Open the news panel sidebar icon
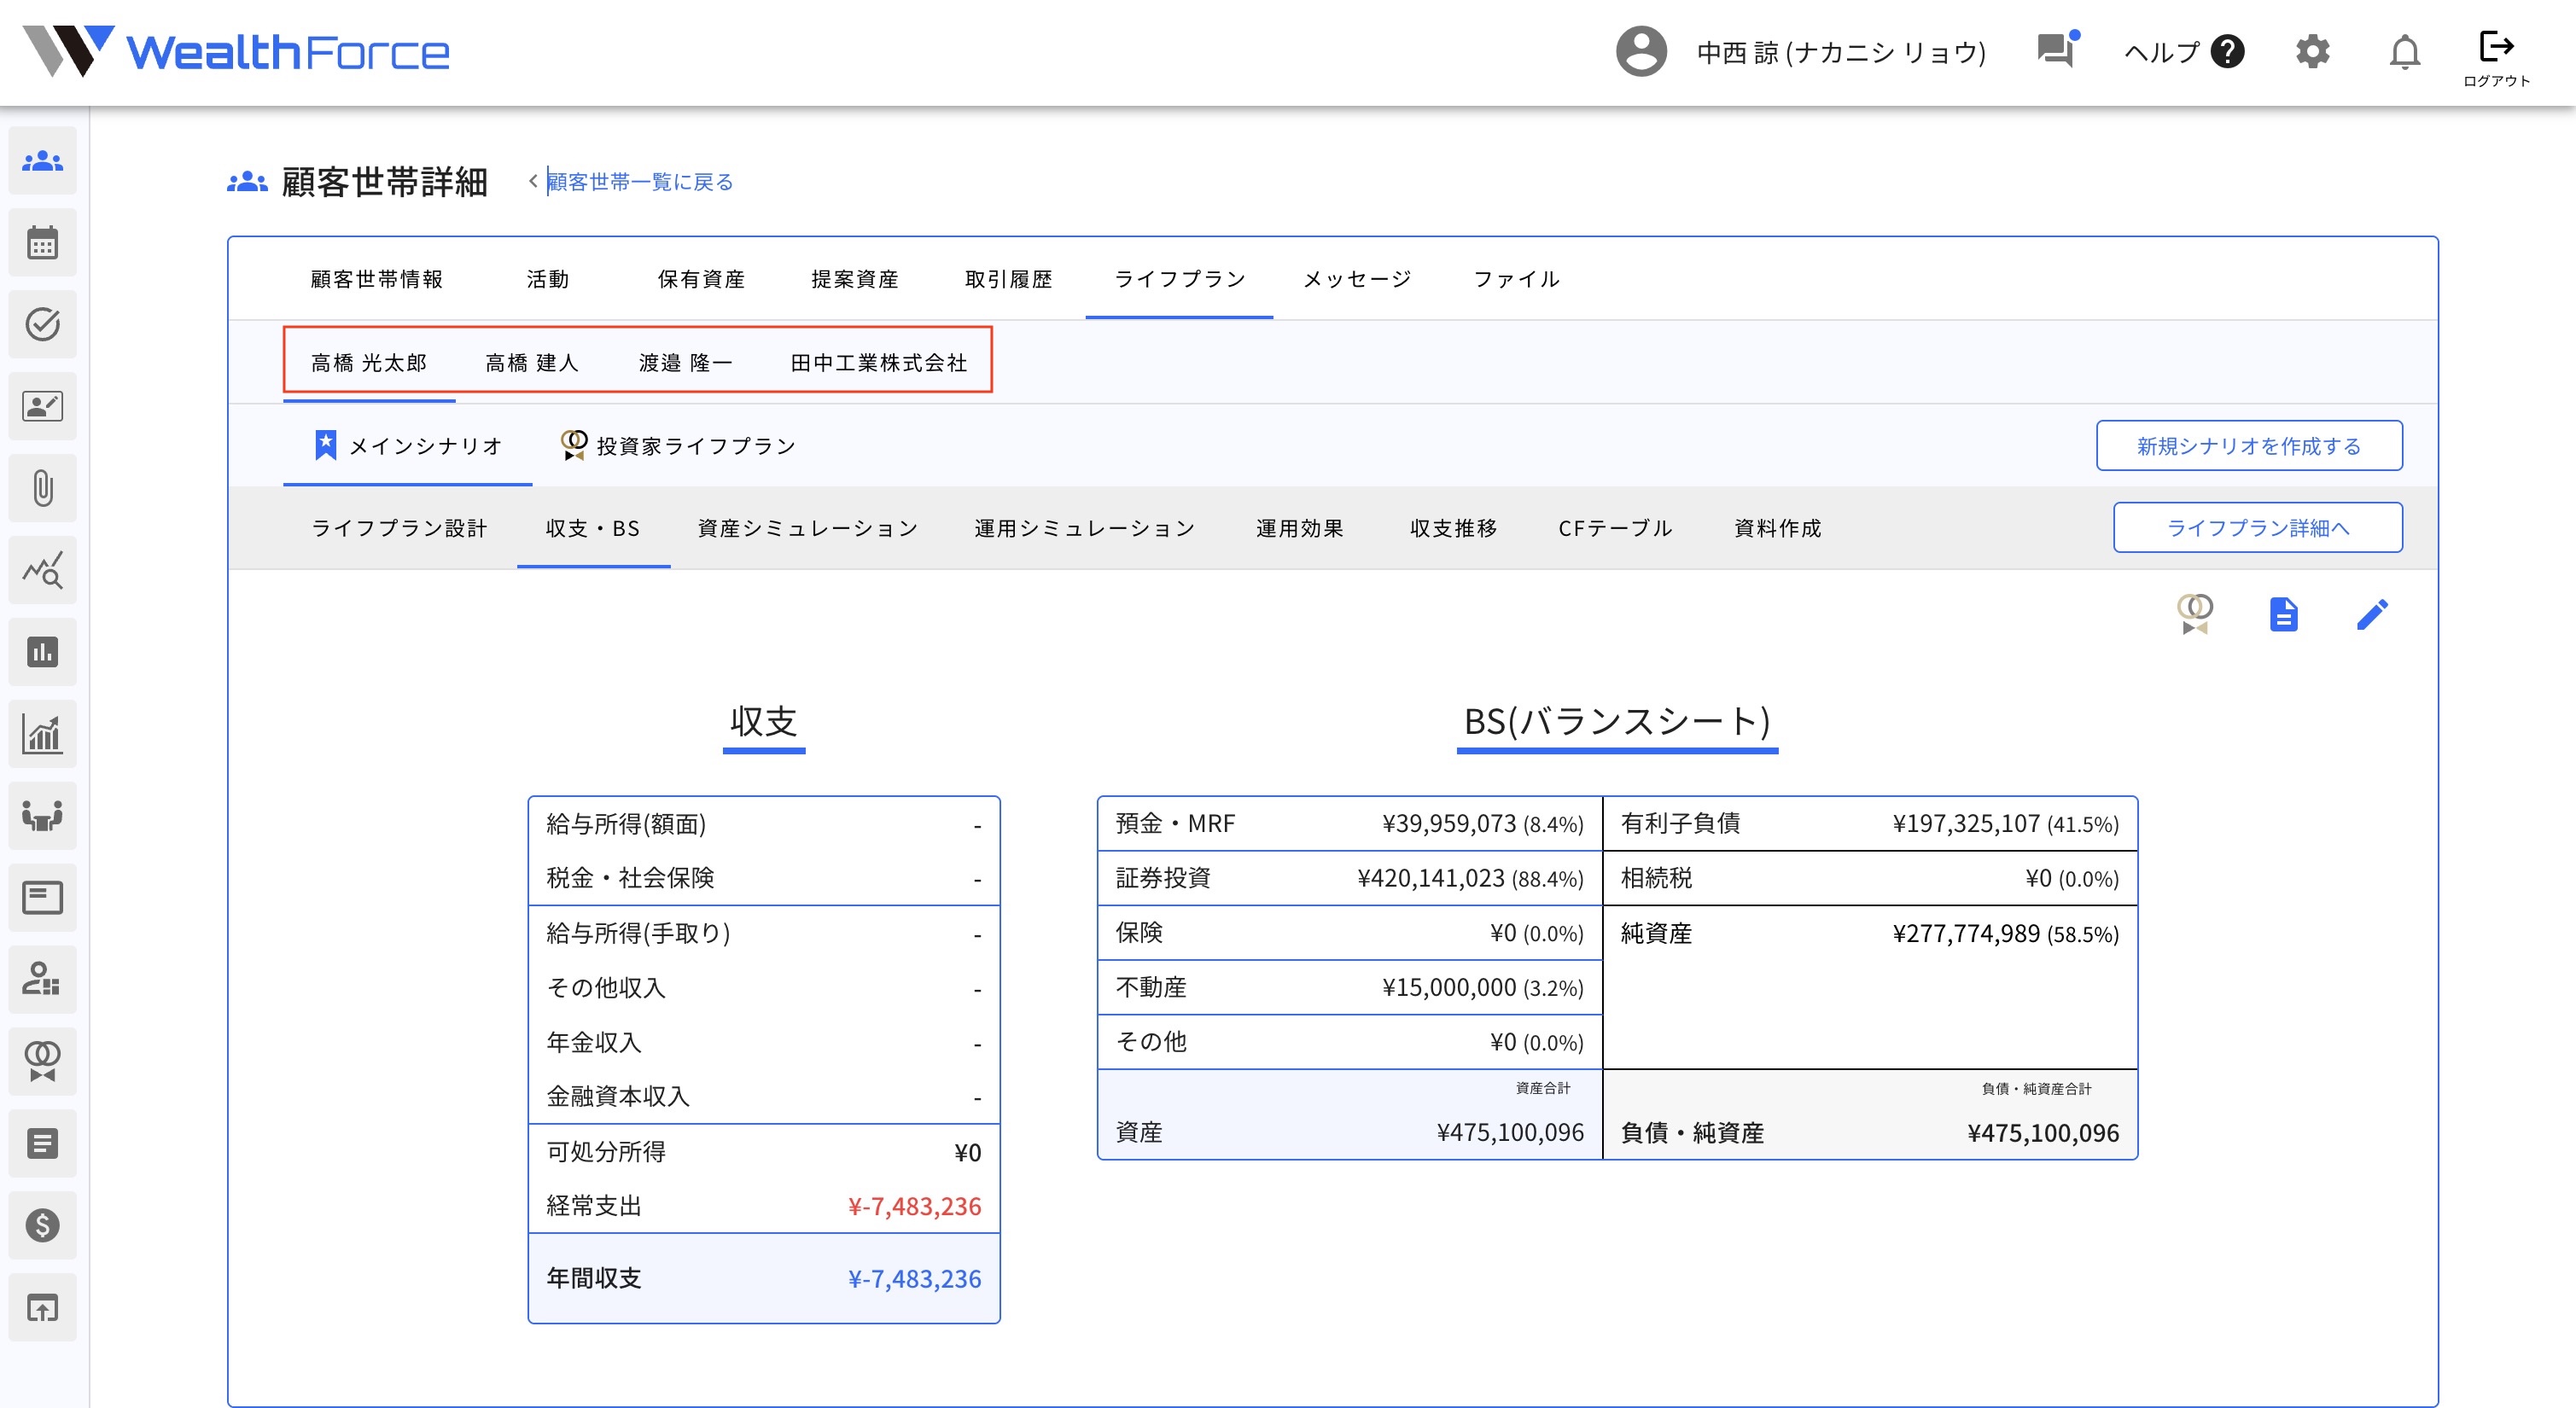Screen dimensions: 2576x1408 point(43,898)
